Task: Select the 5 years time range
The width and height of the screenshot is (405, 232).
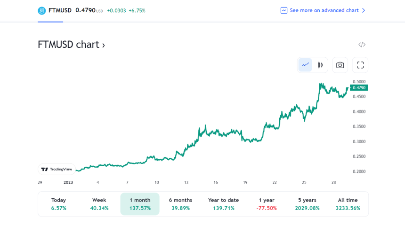Action: pos(308,204)
